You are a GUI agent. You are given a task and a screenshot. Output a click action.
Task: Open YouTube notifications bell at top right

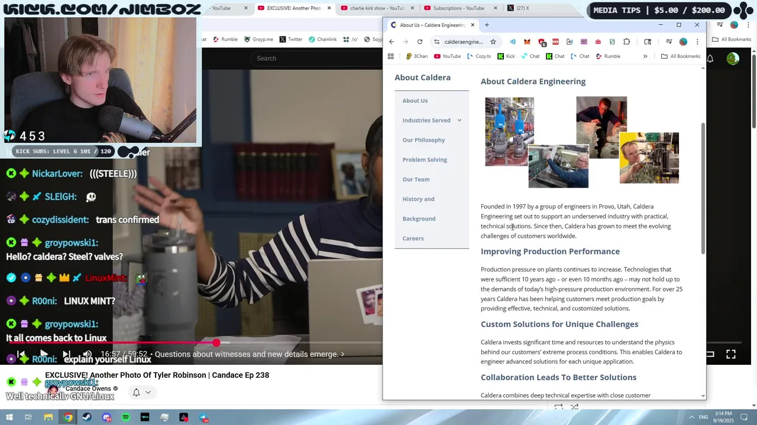point(710,58)
